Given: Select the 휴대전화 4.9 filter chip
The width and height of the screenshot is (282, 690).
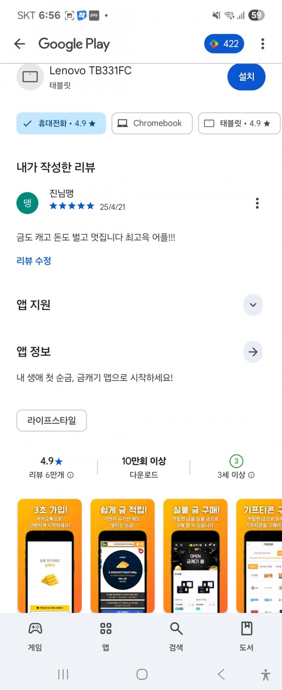Looking at the screenshot, I should point(61,123).
